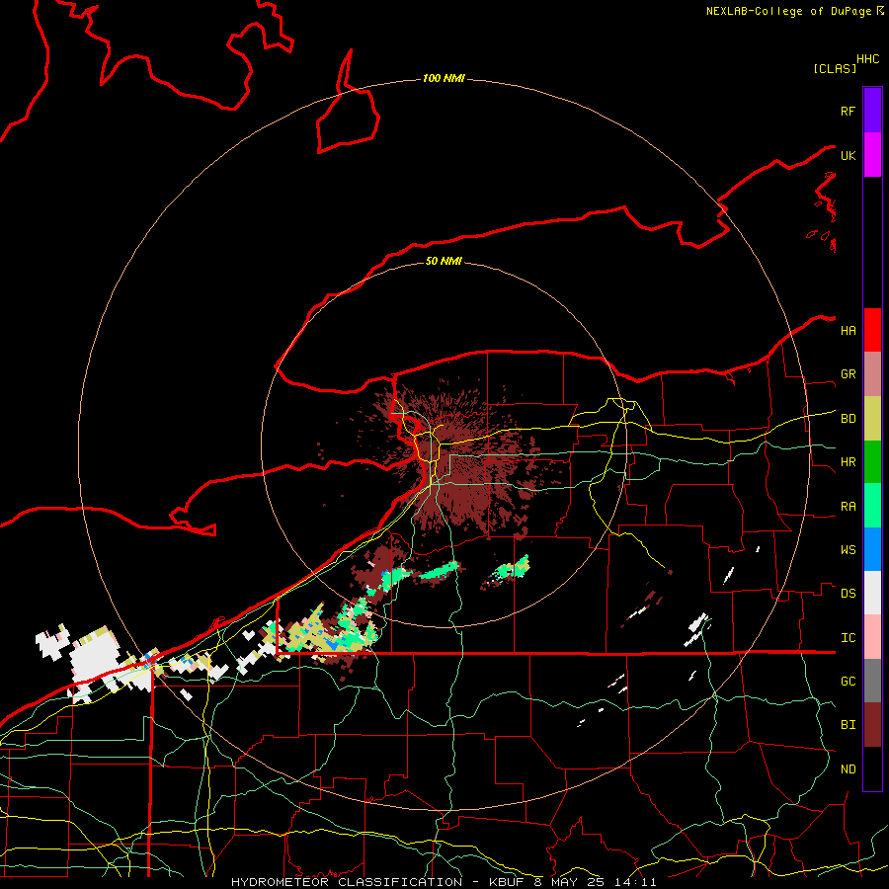The image size is (889, 889).
Task: Click the RA legend label
Action: pos(848,506)
